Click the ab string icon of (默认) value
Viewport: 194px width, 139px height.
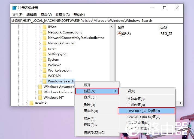[x=119, y=33]
